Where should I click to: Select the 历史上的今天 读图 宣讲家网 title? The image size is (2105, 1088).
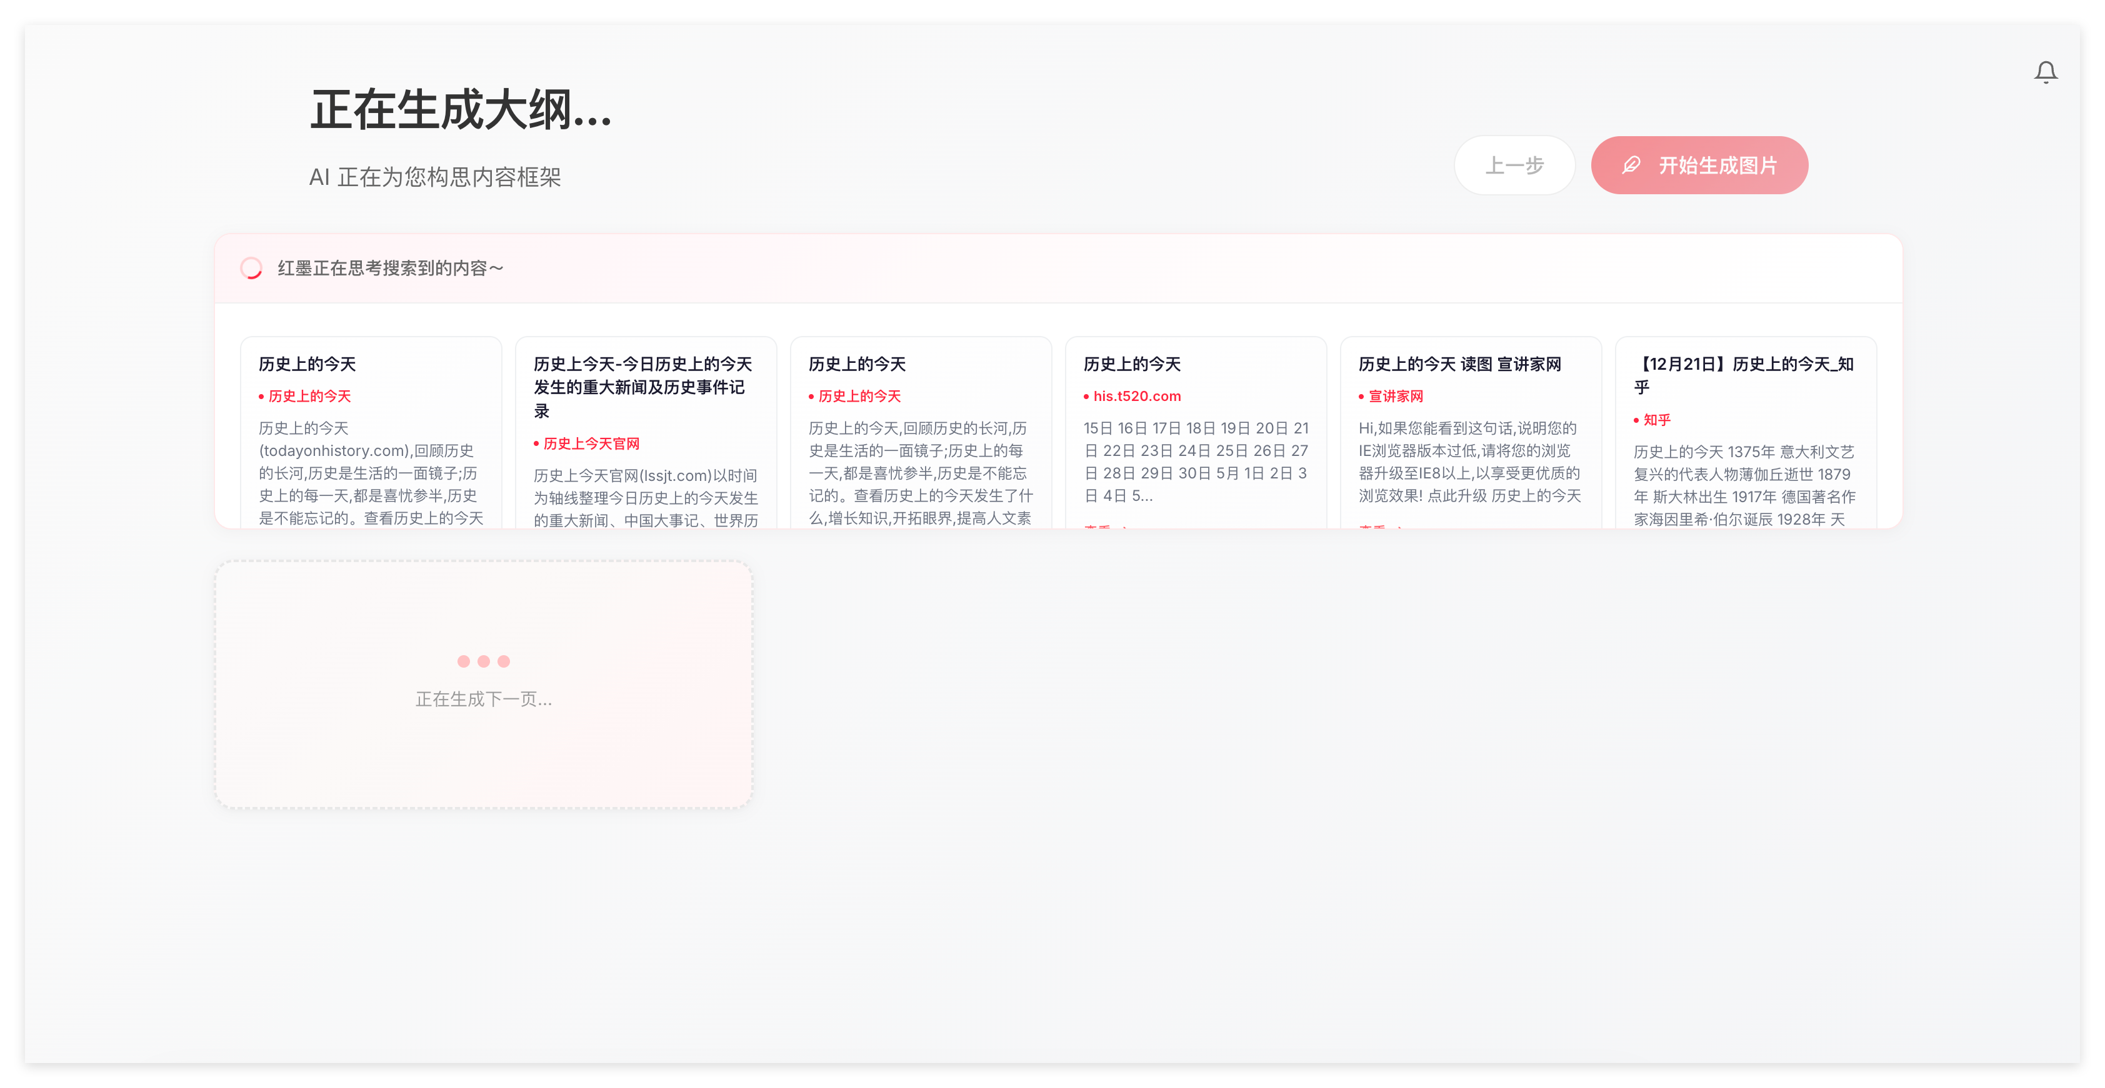click(x=1459, y=364)
